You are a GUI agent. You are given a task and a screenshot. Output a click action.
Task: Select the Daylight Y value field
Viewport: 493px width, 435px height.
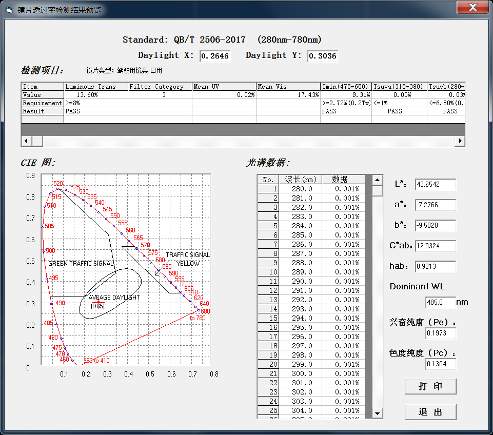coord(323,56)
